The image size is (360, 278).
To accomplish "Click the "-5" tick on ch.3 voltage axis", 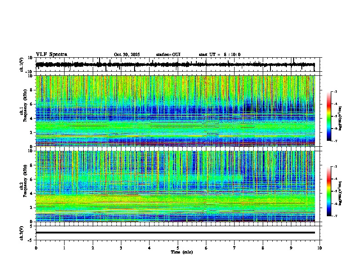I will pyautogui.click(x=30, y=240).
